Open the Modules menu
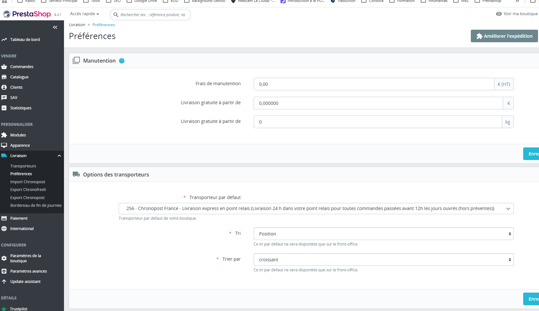Image resolution: width=539 pixels, height=311 pixels. [18, 135]
